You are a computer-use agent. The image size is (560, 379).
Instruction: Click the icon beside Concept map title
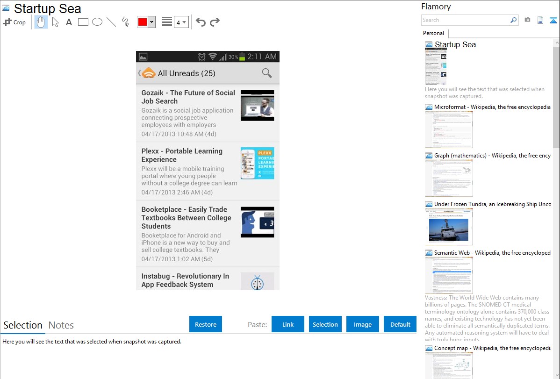pyautogui.click(x=429, y=348)
